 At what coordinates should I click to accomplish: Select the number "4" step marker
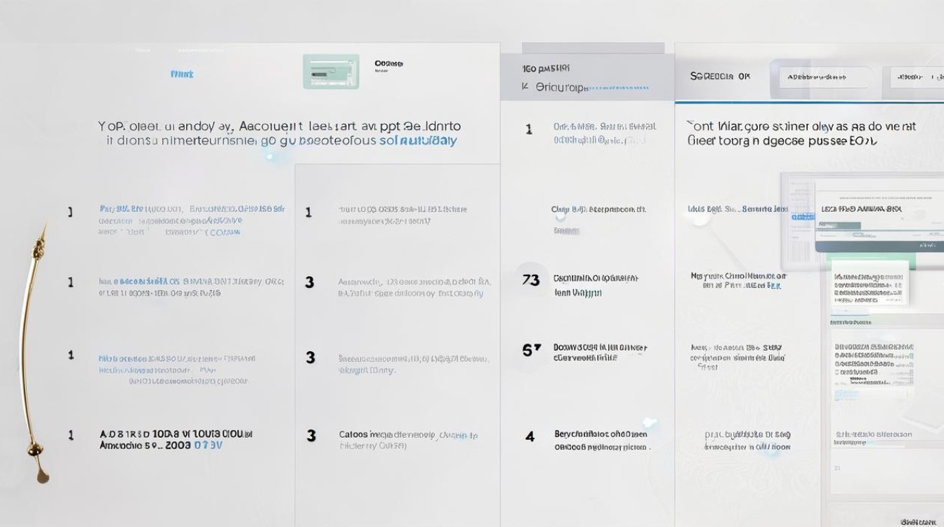[x=530, y=437]
